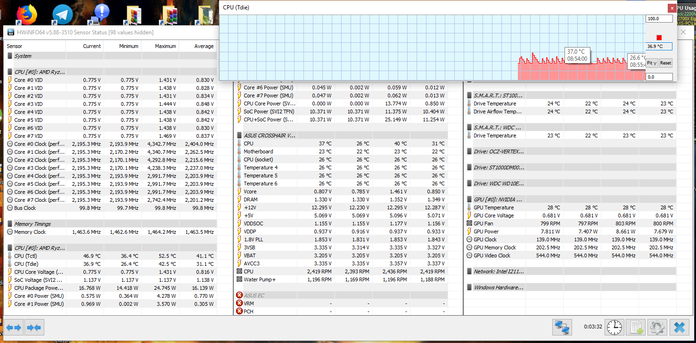Select the +12V voltage row
Image resolution: width=696 pixels, height=343 pixels.
click(342, 207)
